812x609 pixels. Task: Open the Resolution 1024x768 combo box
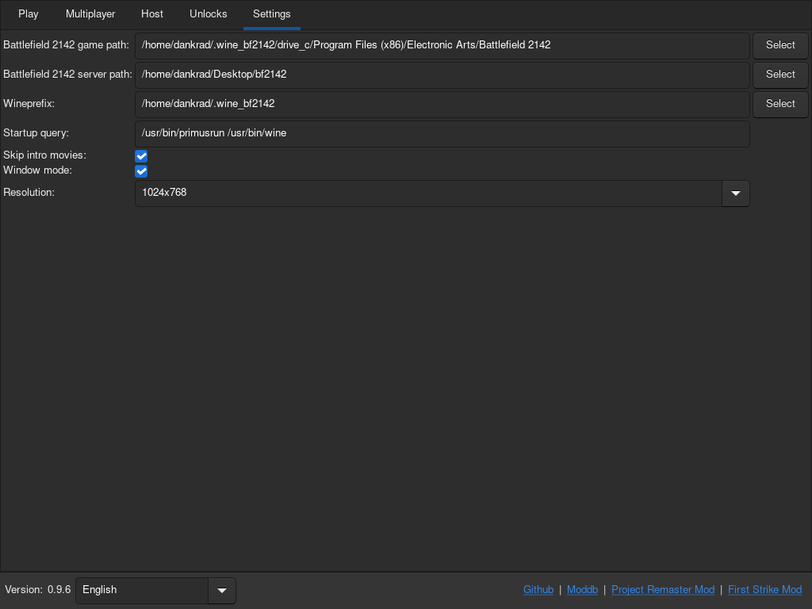[x=442, y=193]
